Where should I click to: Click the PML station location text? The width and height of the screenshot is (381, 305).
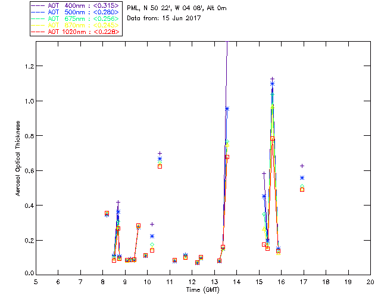(x=177, y=8)
